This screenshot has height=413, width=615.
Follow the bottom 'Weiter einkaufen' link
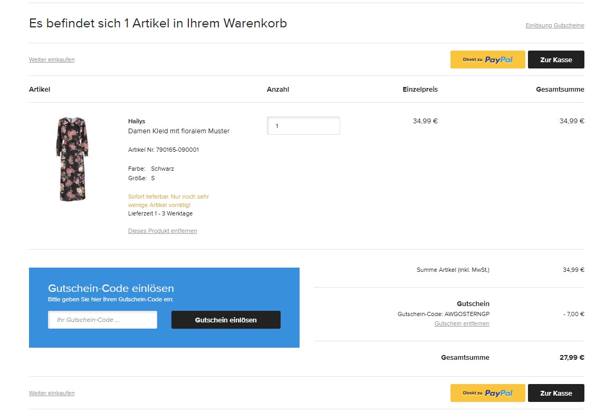pos(52,393)
